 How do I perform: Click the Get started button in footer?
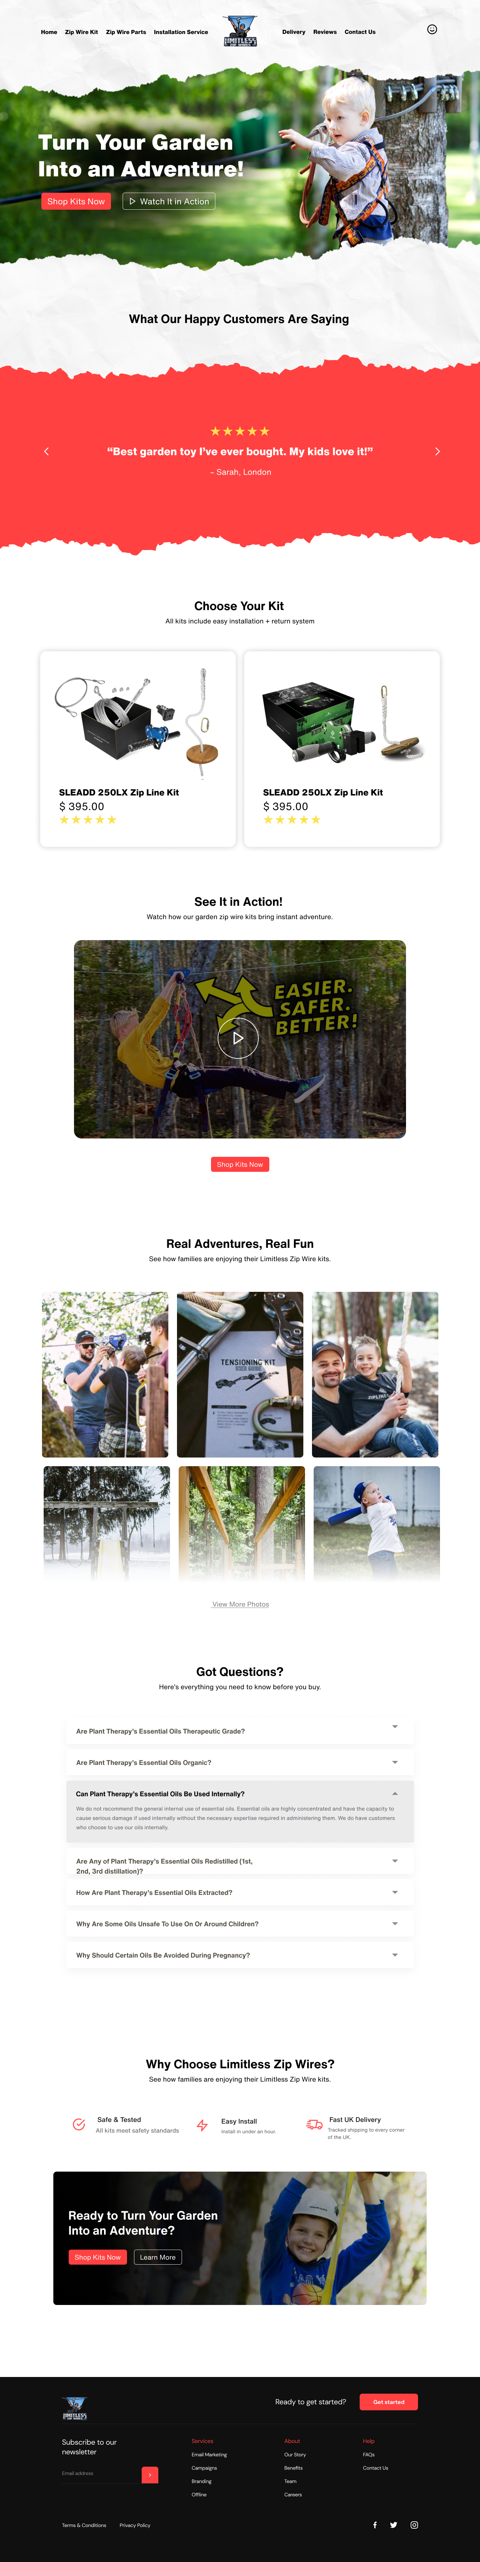pos(389,2402)
